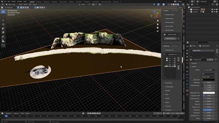Click the white Subsurface Color swatch

[x=209, y=93]
